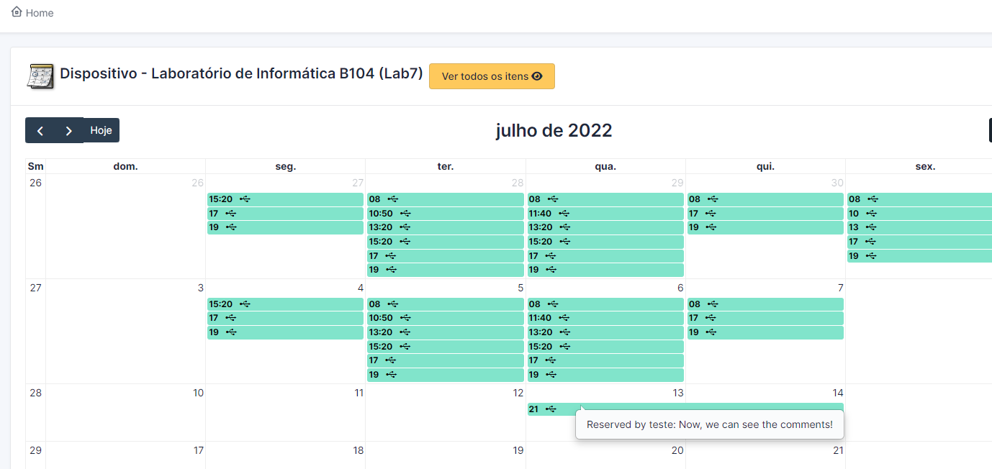Image resolution: width=992 pixels, height=469 pixels.
Task: Click USB icon of 19 event on Monday 27
Action: 230,227
